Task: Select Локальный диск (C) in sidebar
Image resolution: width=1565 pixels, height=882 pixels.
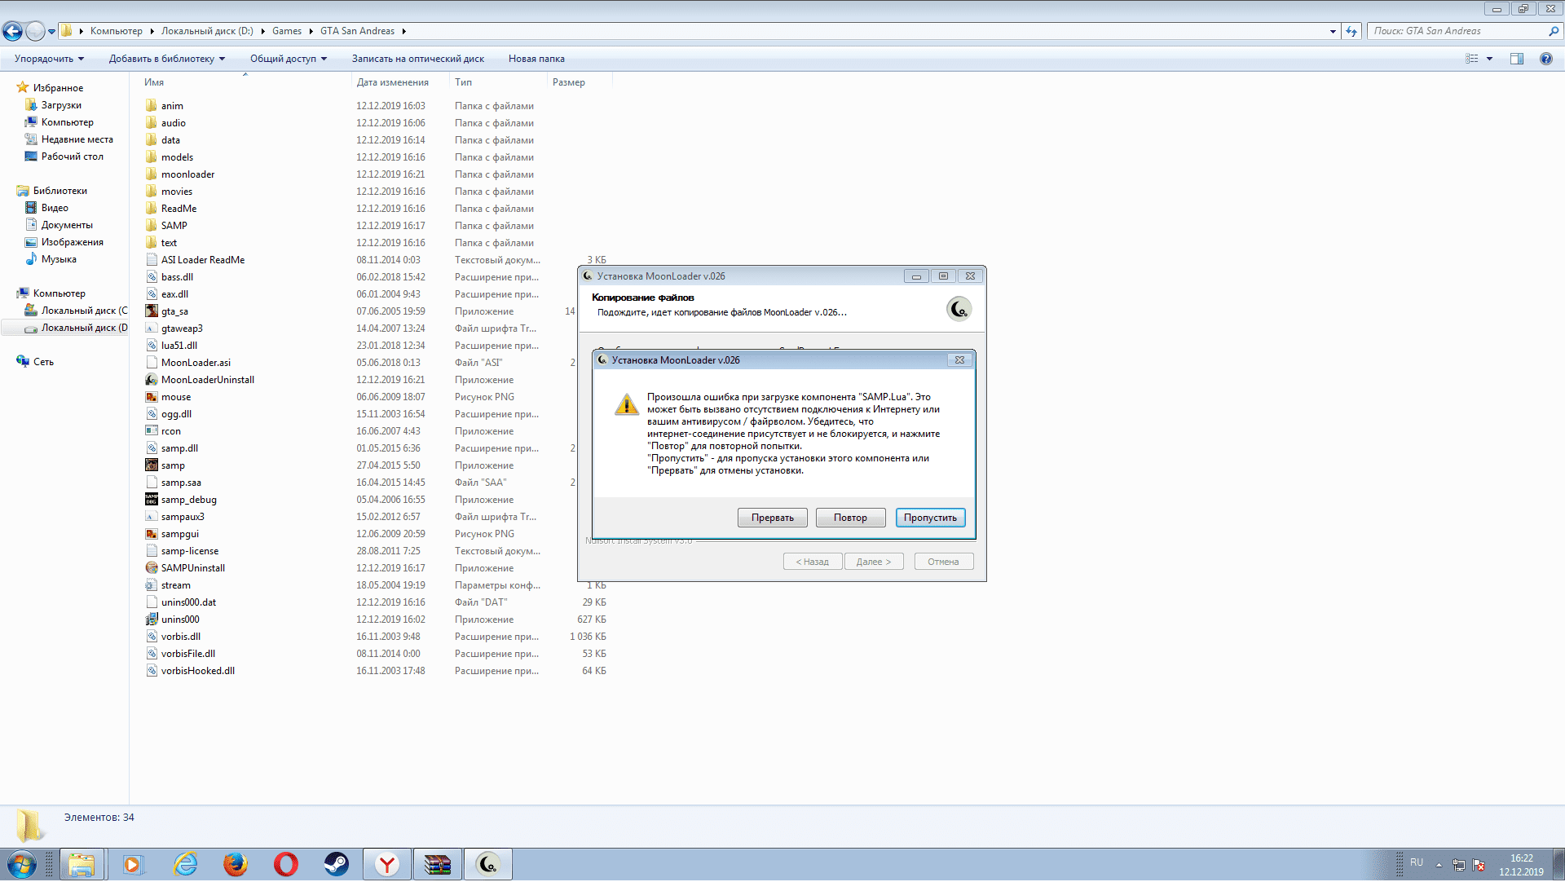Action: [83, 311]
